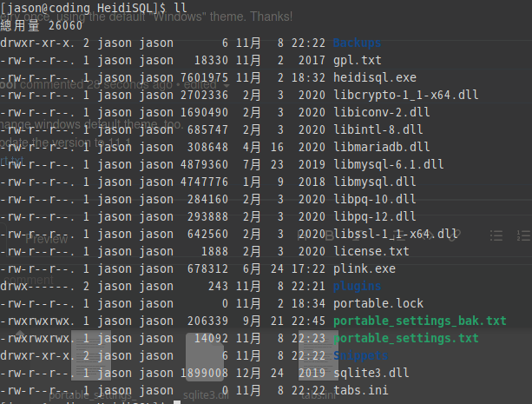Screen dimensions: 532x404
Task: Click the file size 206339
Action: (x=207, y=321)
